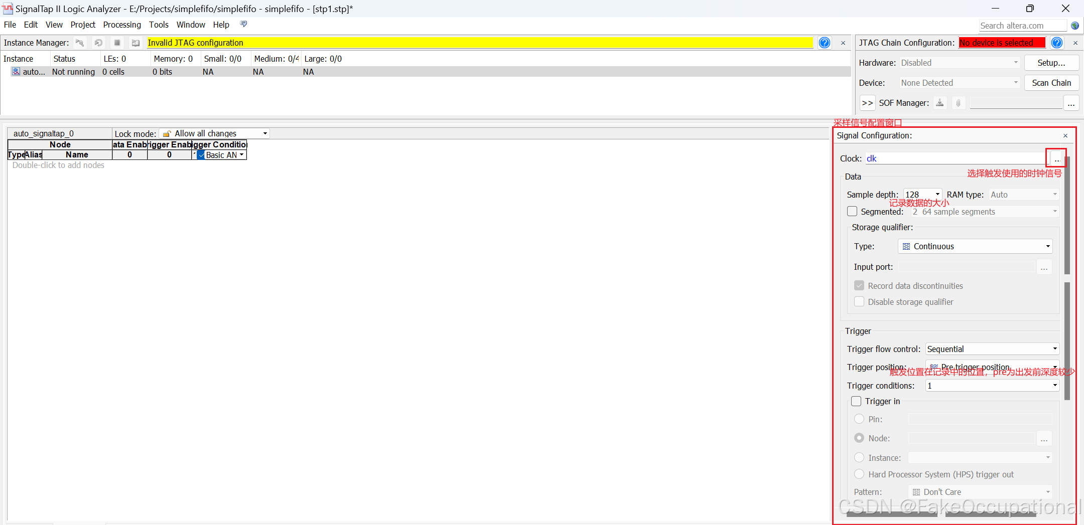Screen dimensions: 1084x525
Task: Click the Invalid JTAG configuration status bar
Action: pos(479,43)
